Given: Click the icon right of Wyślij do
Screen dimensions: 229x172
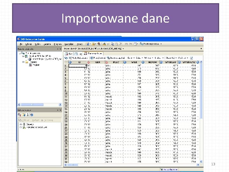Looking at the screenshot, I should pos(191,58).
